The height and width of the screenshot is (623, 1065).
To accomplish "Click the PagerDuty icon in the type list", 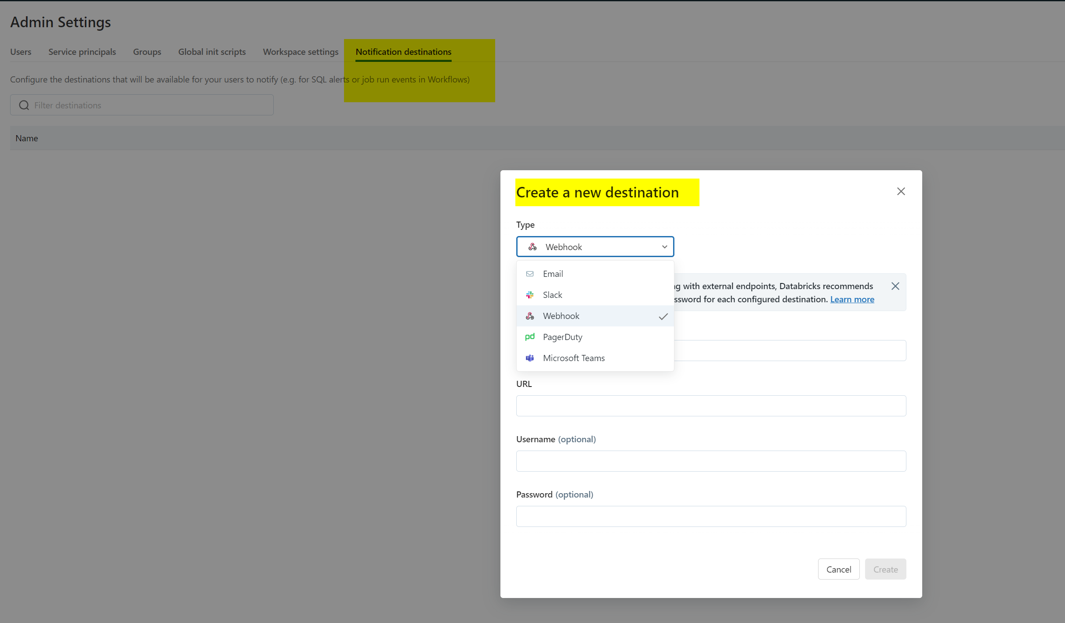I will [x=530, y=337].
